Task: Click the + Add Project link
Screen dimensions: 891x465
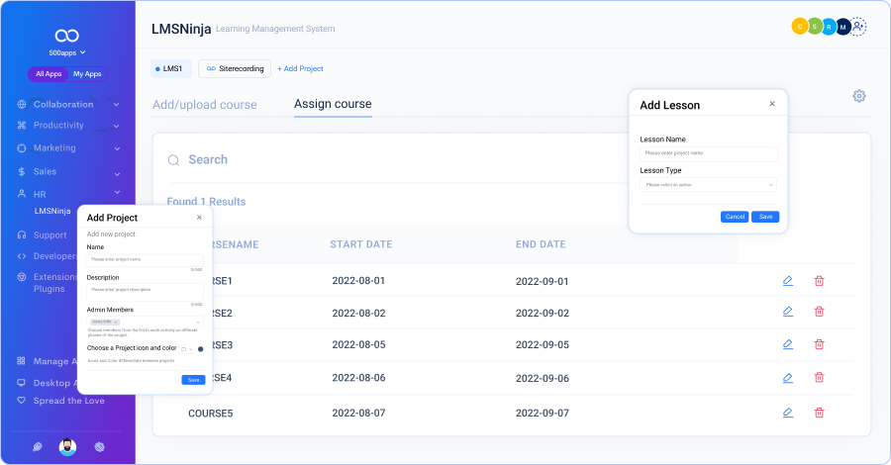Action: pos(300,69)
